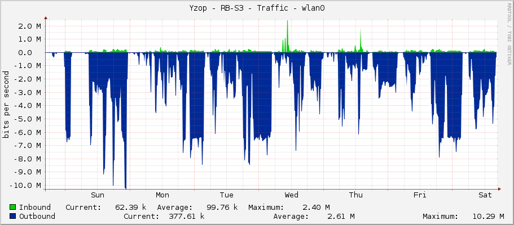The width and height of the screenshot is (514, 225).
Task: Select the Inbound current value 62.39 k
Action: (x=130, y=208)
